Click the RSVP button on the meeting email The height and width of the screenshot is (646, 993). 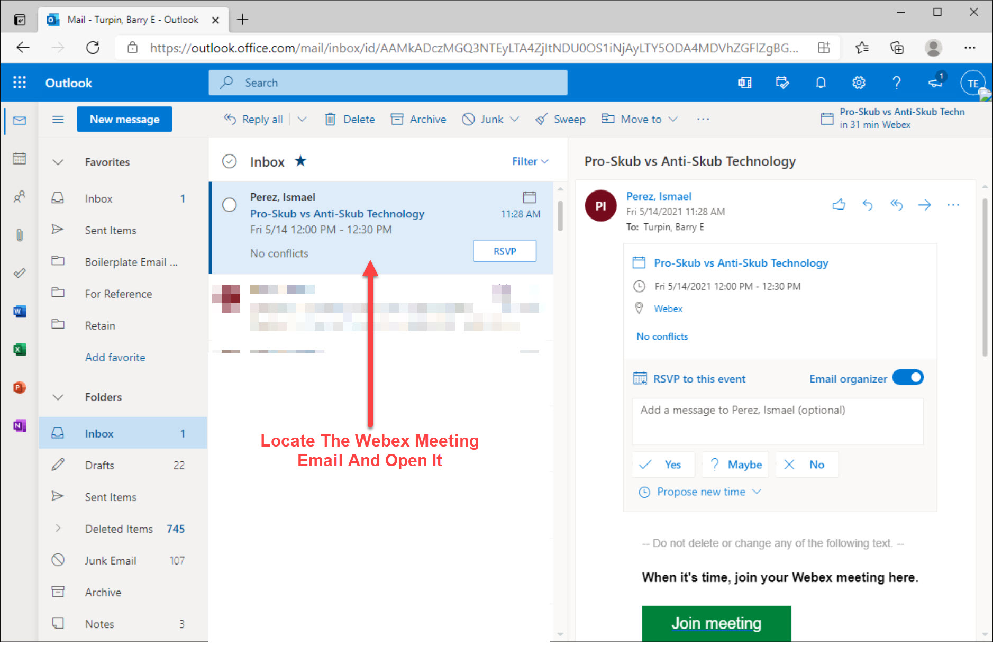(504, 251)
